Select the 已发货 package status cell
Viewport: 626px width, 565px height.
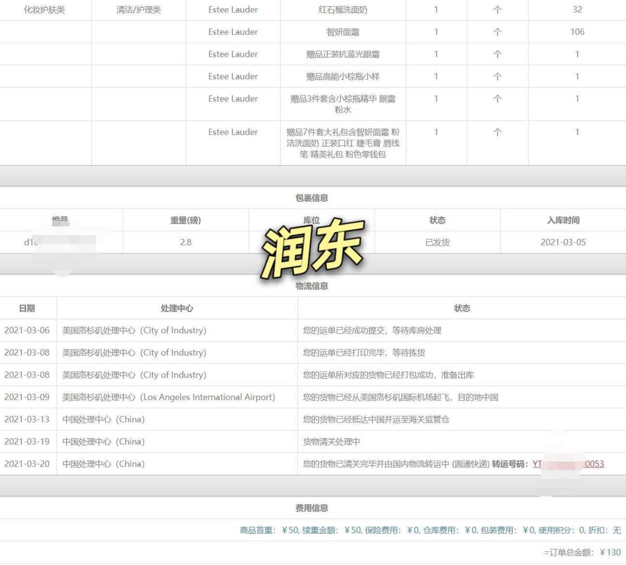tap(437, 242)
